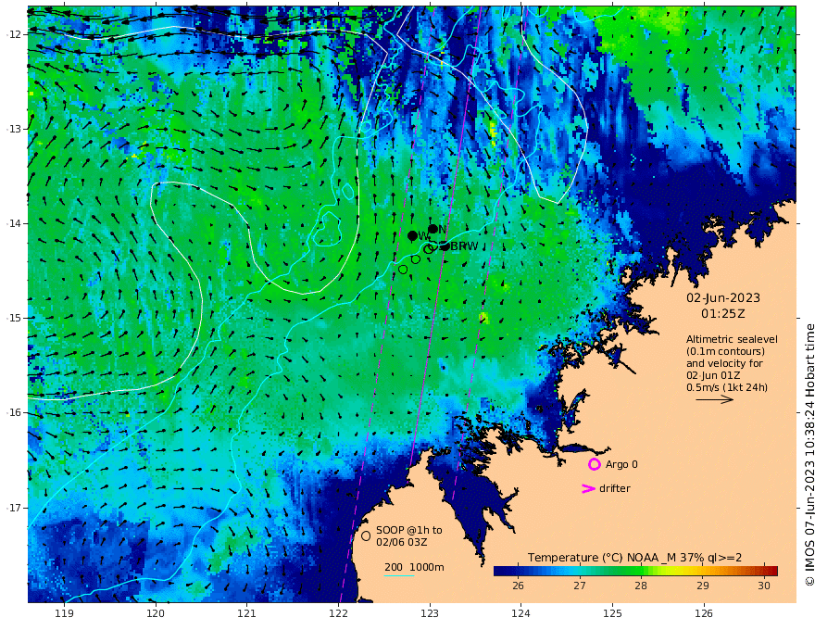Click the time text 01:25Z

(x=723, y=314)
